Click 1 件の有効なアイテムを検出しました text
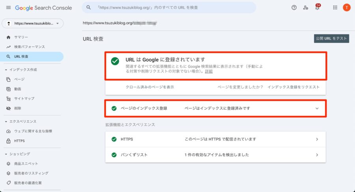This screenshot has height=192, width=355. (217, 155)
